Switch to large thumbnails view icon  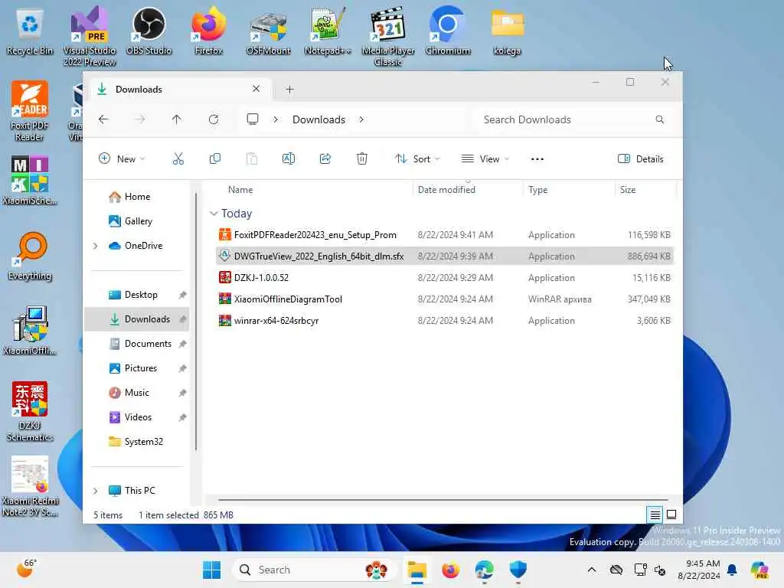tap(671, 514)
